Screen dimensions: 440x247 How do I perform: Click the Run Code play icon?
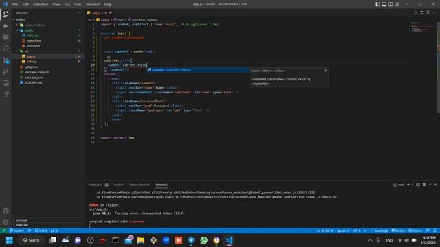tap(415, 12)
